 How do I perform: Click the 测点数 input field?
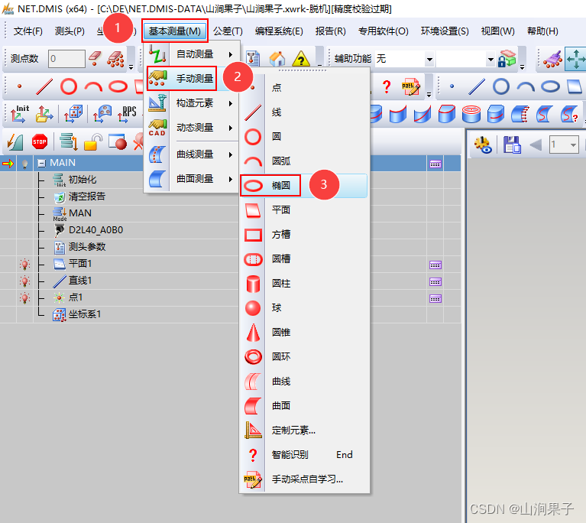[x=66, y=59]
